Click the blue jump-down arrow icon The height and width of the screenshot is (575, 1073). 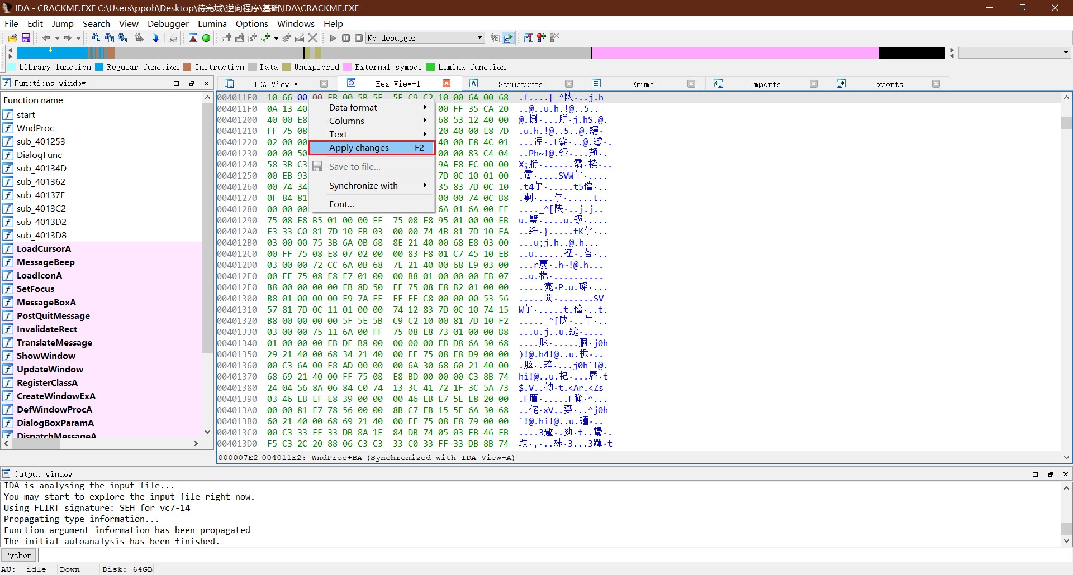coord(156,38)
